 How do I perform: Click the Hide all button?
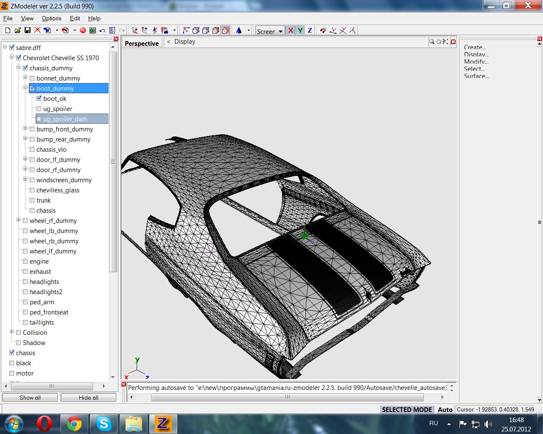(89, 398)
